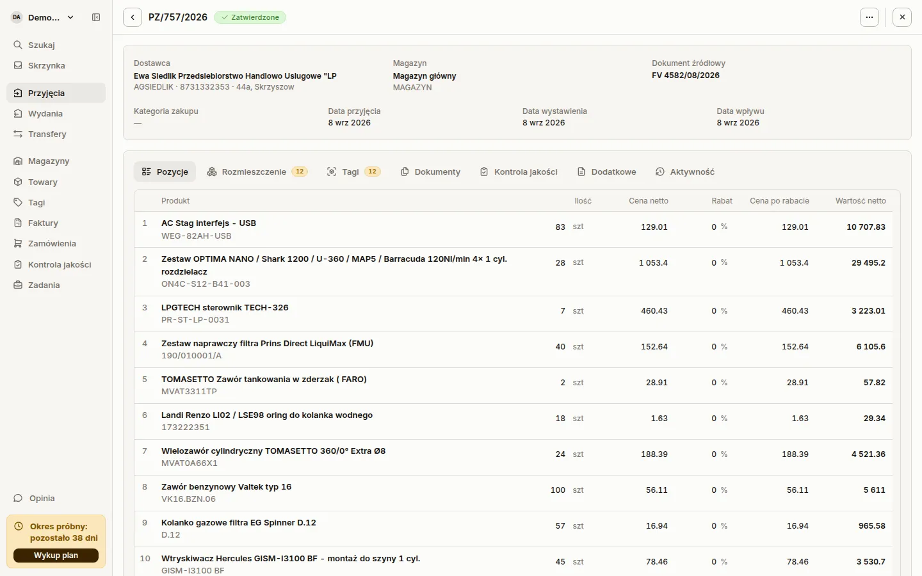This screenshot has height=576, width=922.
Task: Open the Faktury document icon
Action: point(18,223)
